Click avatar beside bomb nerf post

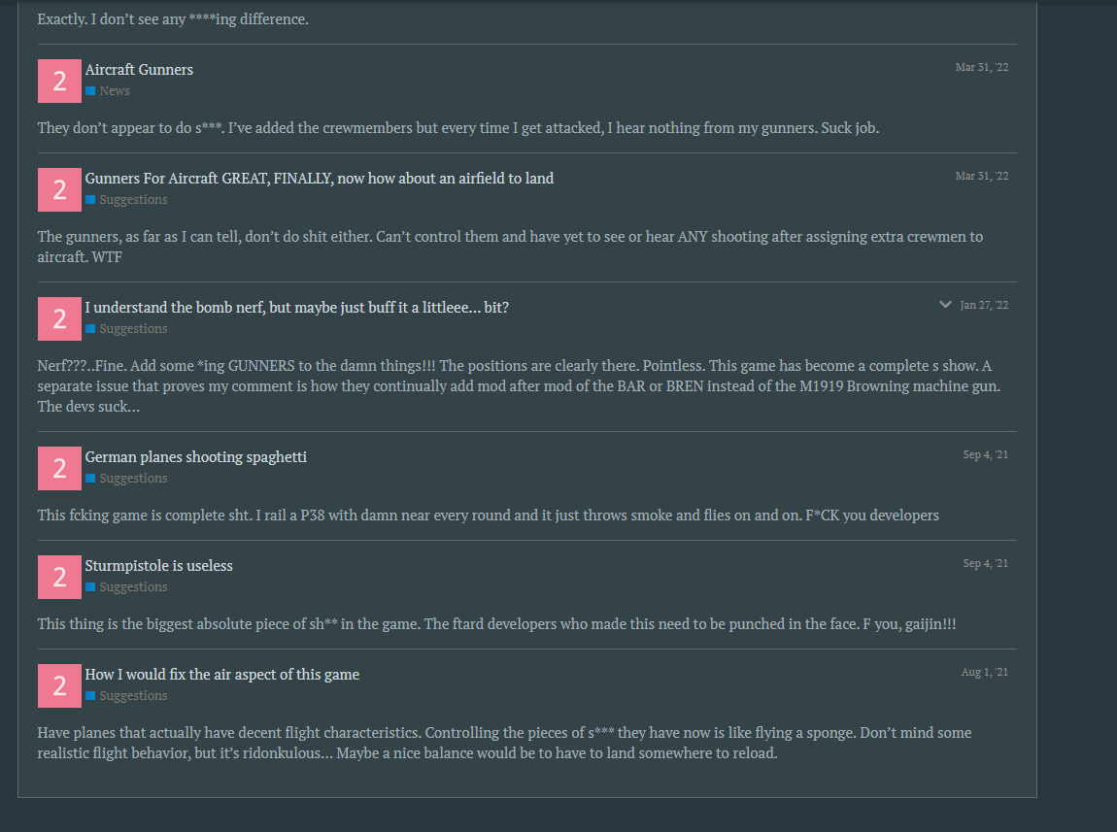pyautogui.click(x=59, y=319)
